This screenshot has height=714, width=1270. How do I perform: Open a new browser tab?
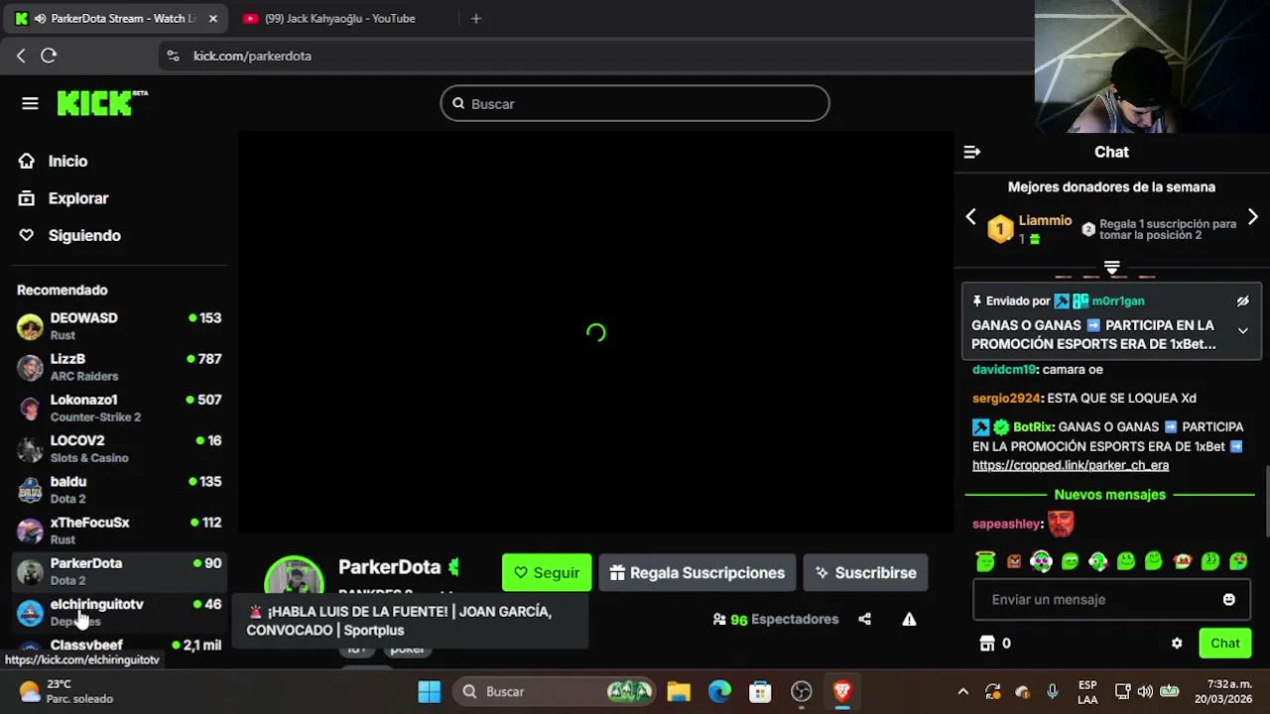point(476,18)
